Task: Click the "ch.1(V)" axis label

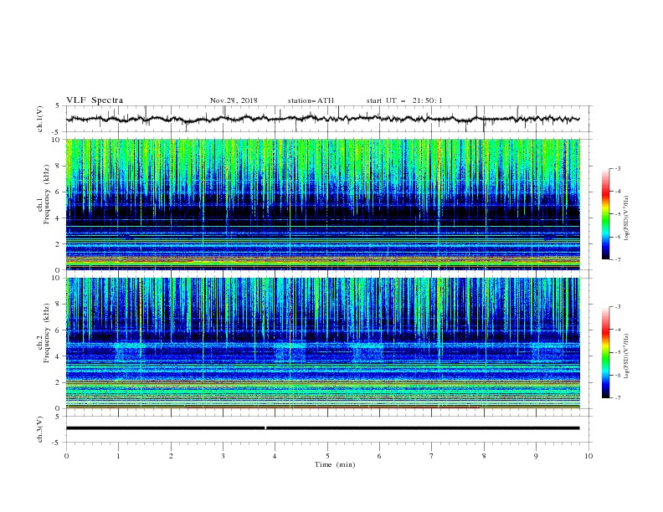Action: click(40, 119)
